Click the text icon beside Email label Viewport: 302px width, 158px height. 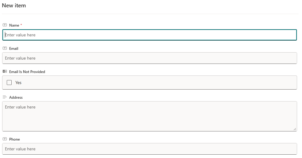(x=5, y=48)
